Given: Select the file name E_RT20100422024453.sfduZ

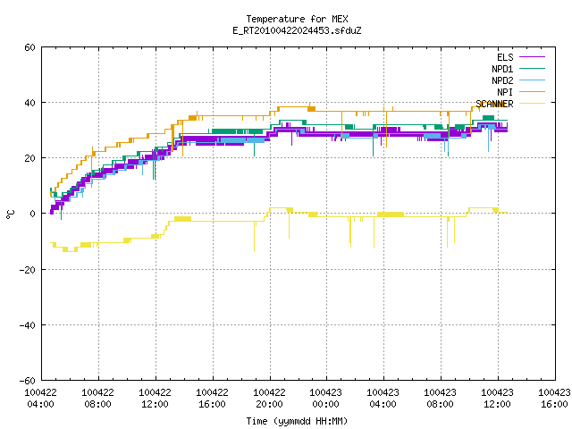Looking at the screenshot, I should click(297, 30).
